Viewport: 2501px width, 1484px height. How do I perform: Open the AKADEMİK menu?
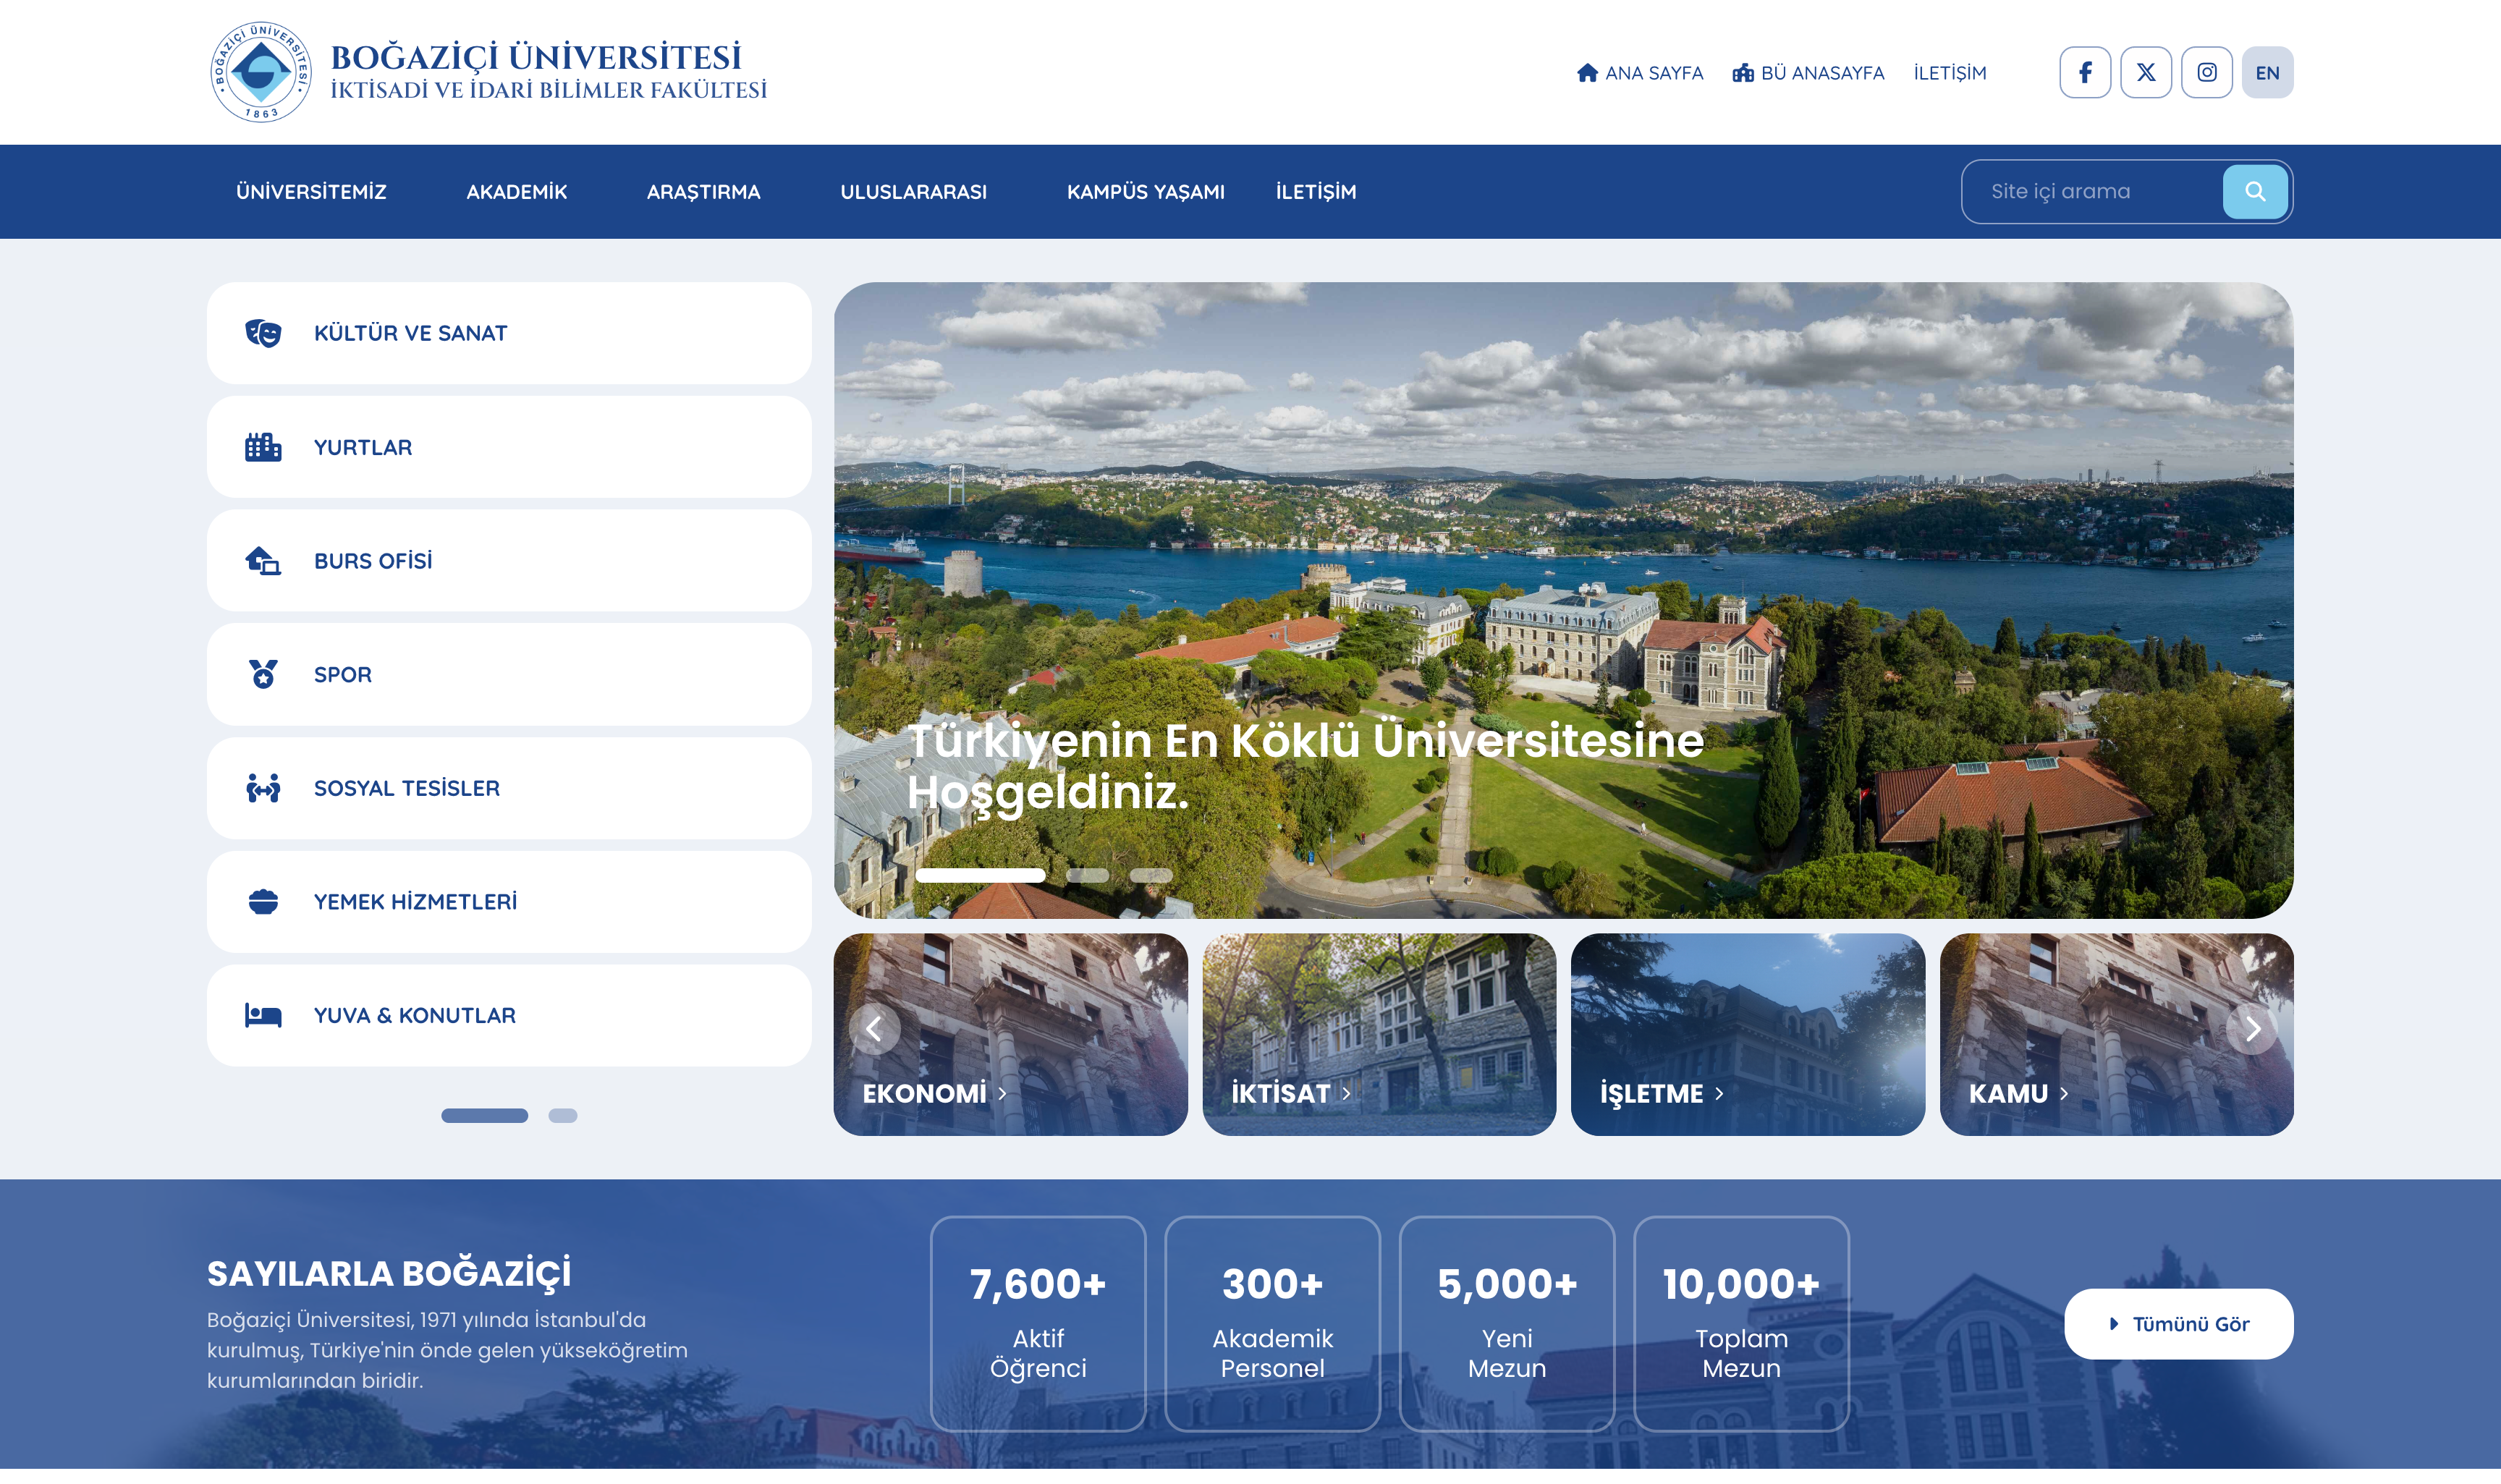[x=516, y=192]
